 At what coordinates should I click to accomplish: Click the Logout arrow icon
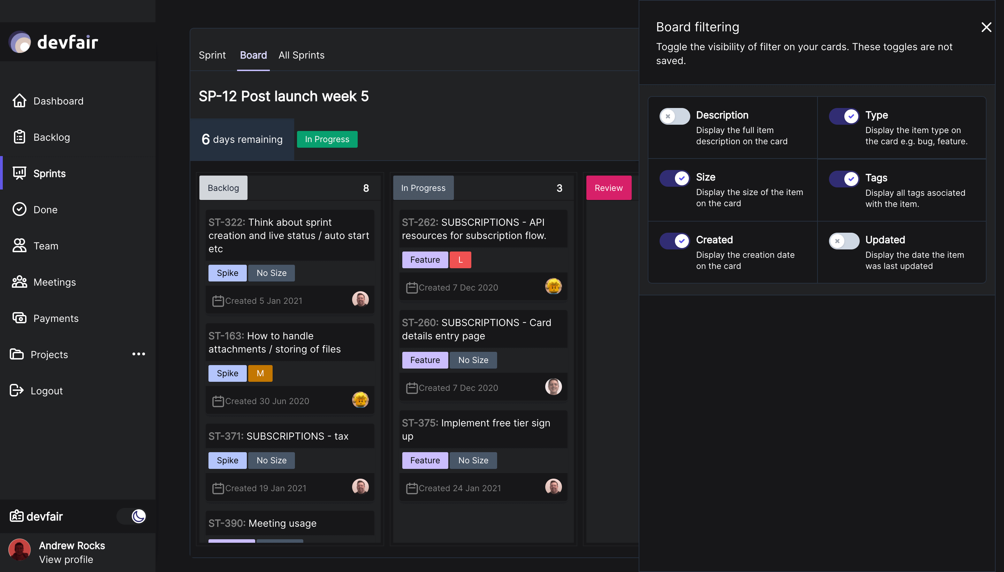16,390
